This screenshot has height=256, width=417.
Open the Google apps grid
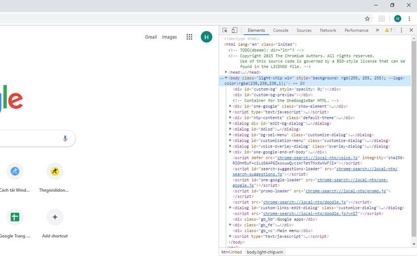pos(189,36)
